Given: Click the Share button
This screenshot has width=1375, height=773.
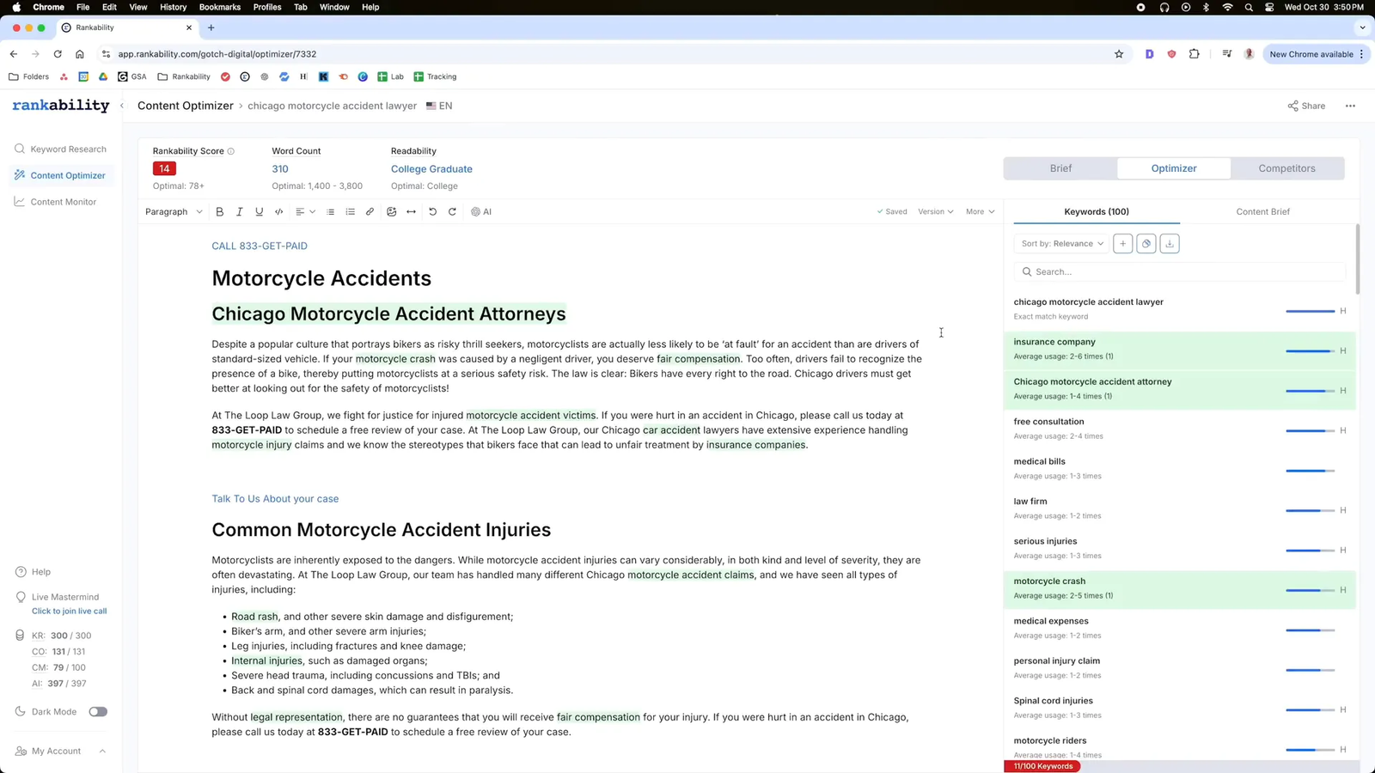Looking at the screenshot, I should [1306, 107].
